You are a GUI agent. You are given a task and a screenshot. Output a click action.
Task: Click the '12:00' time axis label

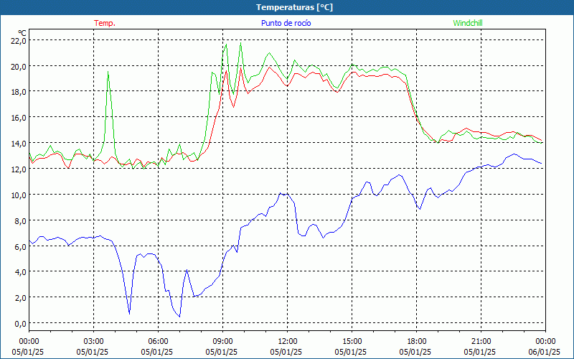click(x=288, y=342)
